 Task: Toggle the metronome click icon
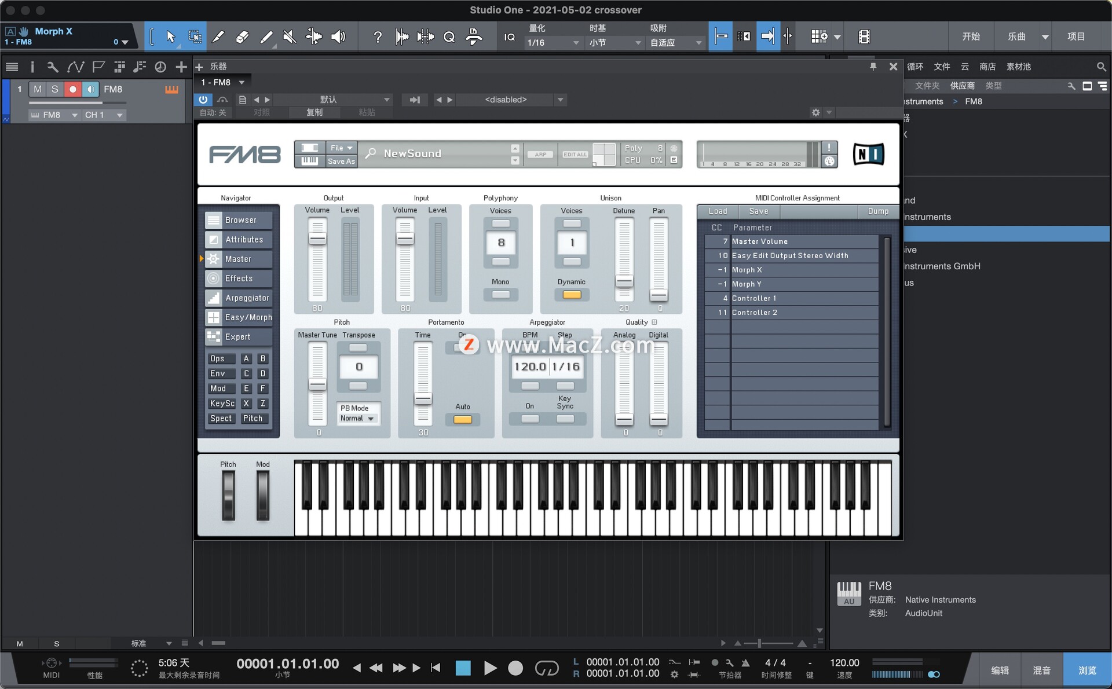(745, 663)
